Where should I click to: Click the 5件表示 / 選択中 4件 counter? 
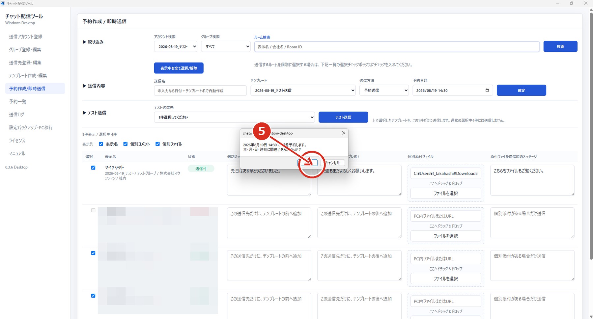[99, 134]
